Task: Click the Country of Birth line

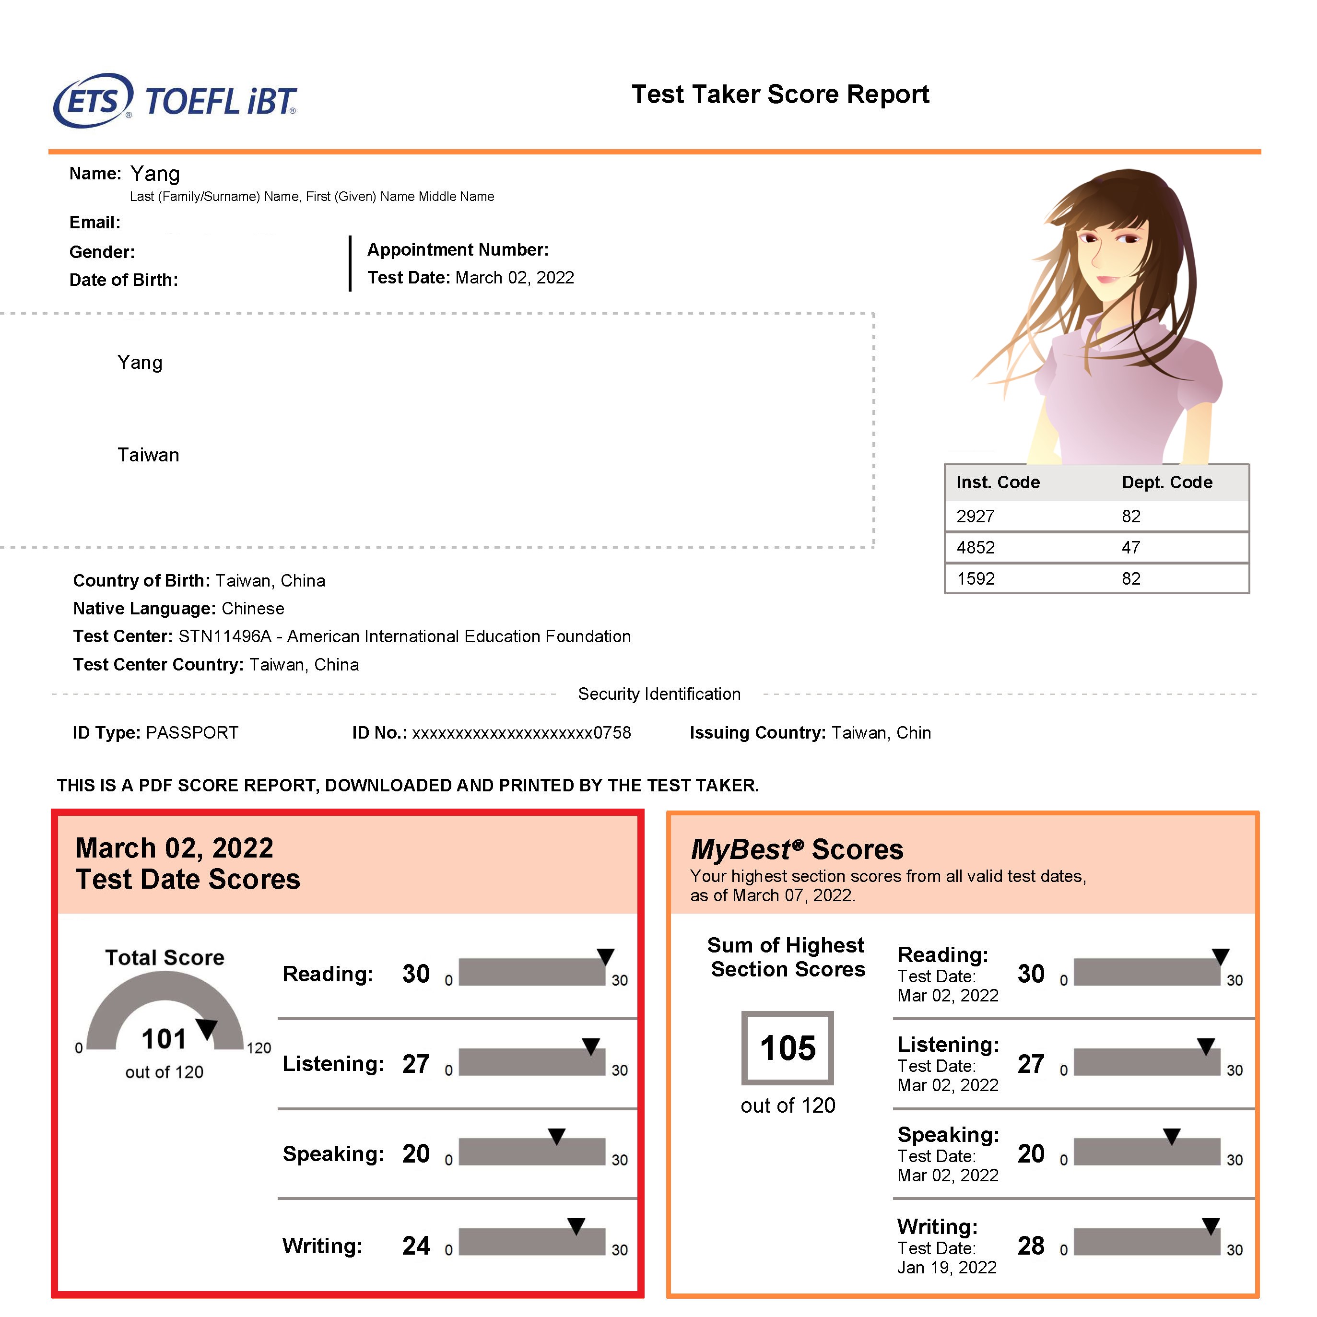Action: coord(199,581)
